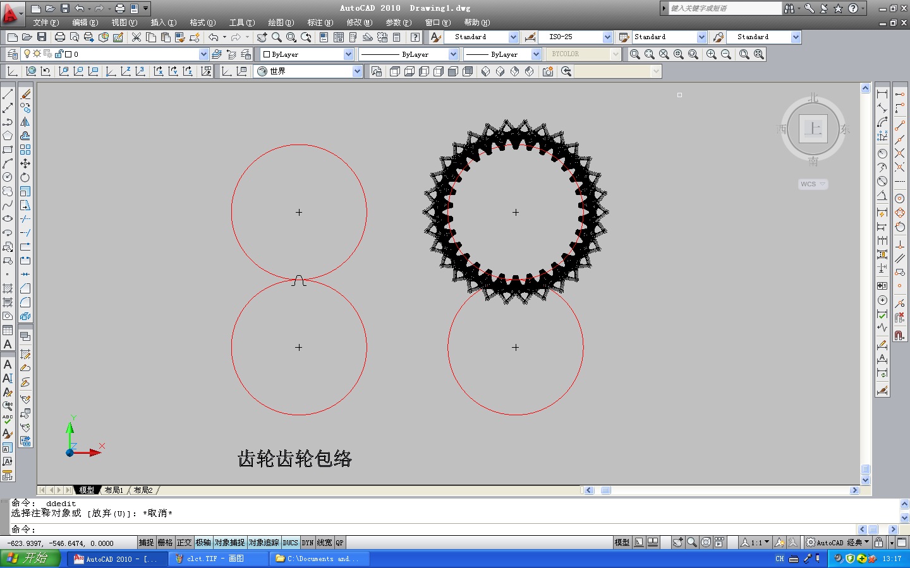This screenshot has width=910, height=568.
Task: Toggle the 线宽 lineweight display button
Action: [324, 543]
